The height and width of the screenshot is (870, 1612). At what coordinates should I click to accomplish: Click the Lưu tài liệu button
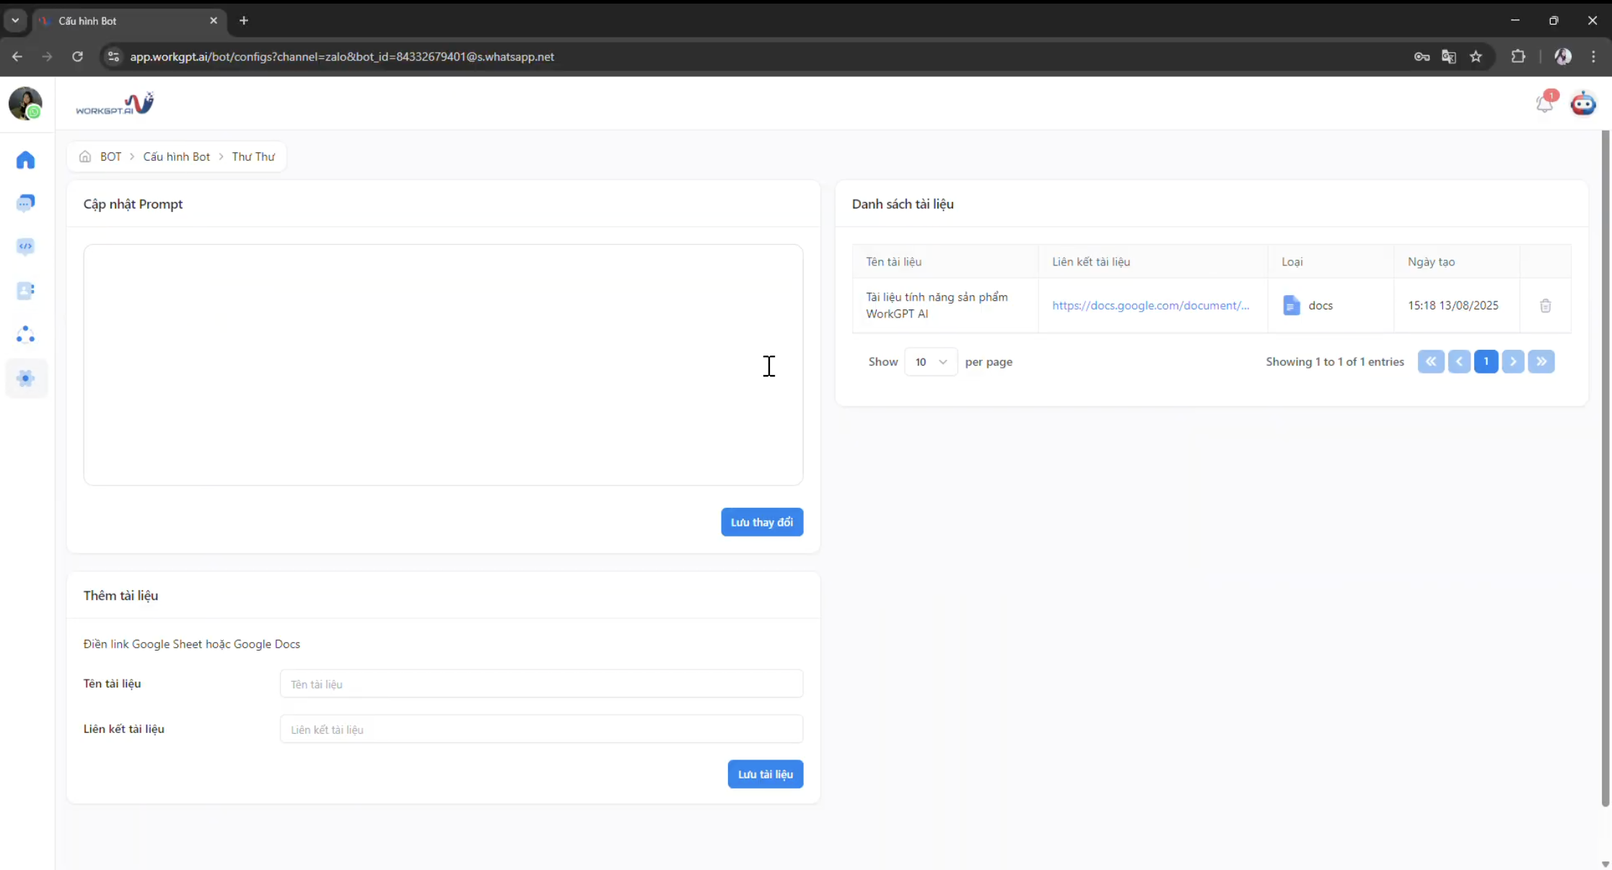pos(765,774)
